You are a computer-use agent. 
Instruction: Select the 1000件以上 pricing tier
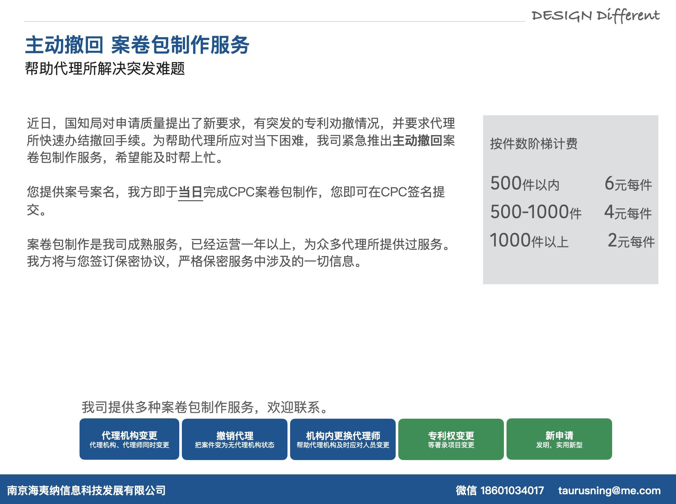click(529, 241)
